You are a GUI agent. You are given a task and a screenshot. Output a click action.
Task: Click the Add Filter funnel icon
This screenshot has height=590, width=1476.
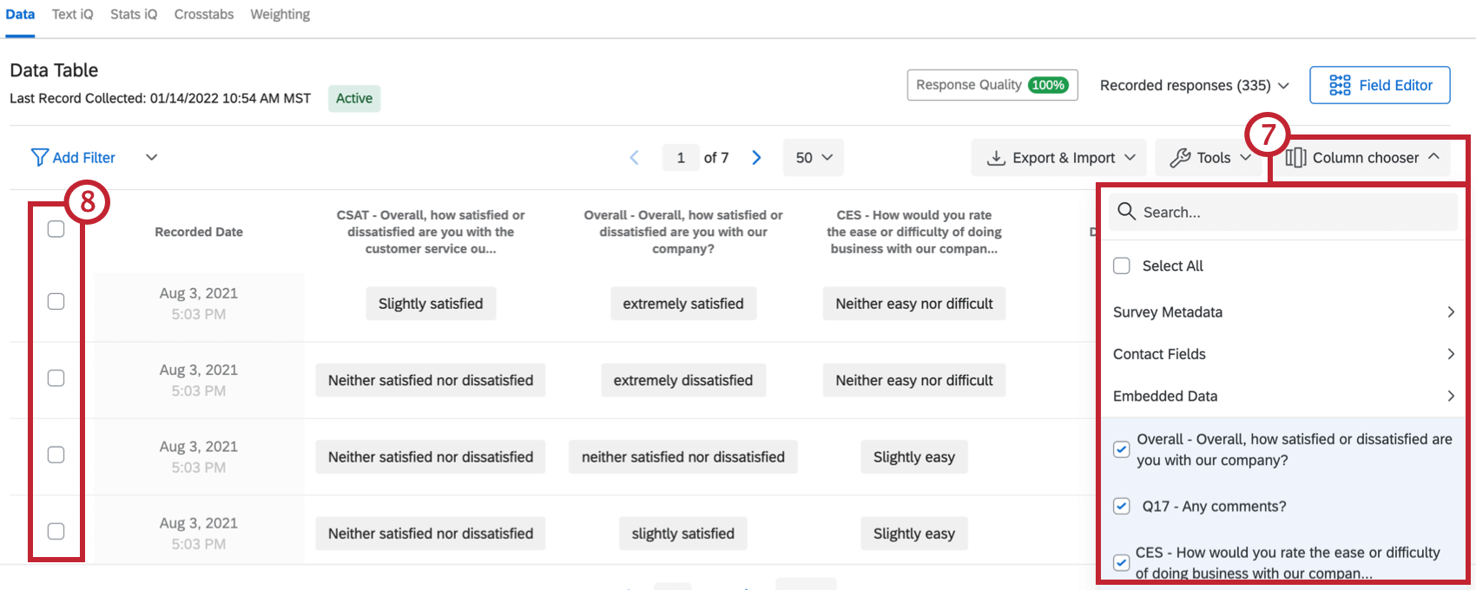click(x=39, y=157)
